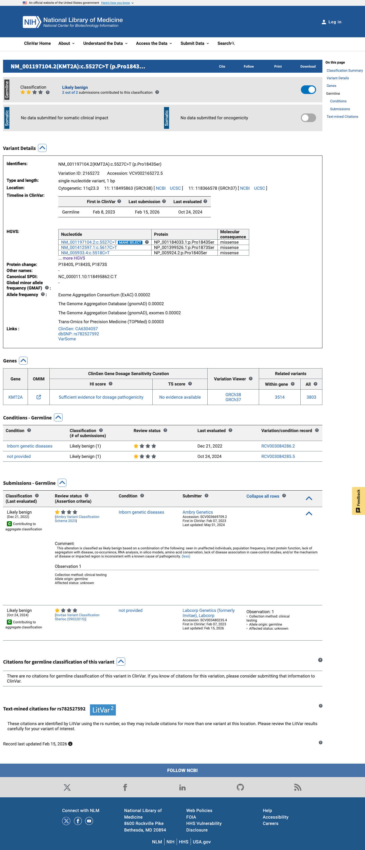Viewport: 365px width, 850px height.
Task: Open YouTube icon under Connect with NLM
Action: click(x=89, y=821)
